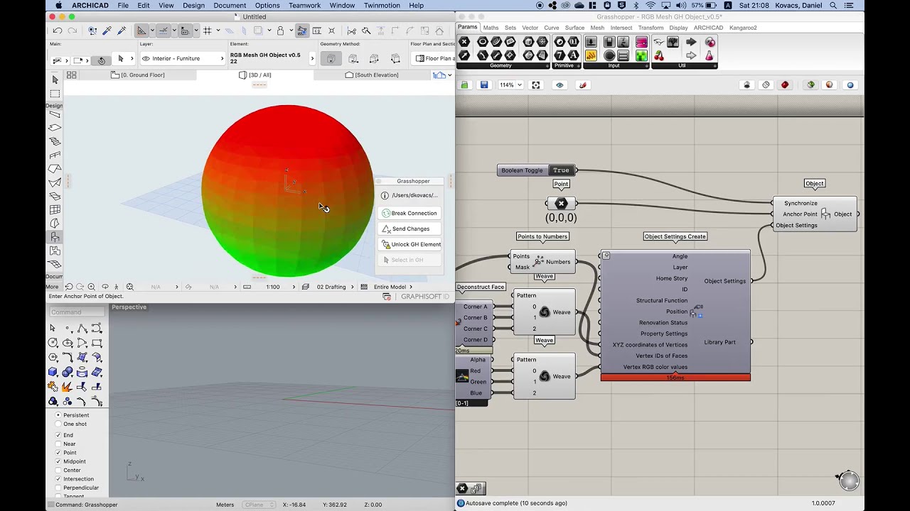Click the Grasshopper open file icon
The width and height of the screenshot is (910, 511).
pyautogui.click(x=464, y=85)
